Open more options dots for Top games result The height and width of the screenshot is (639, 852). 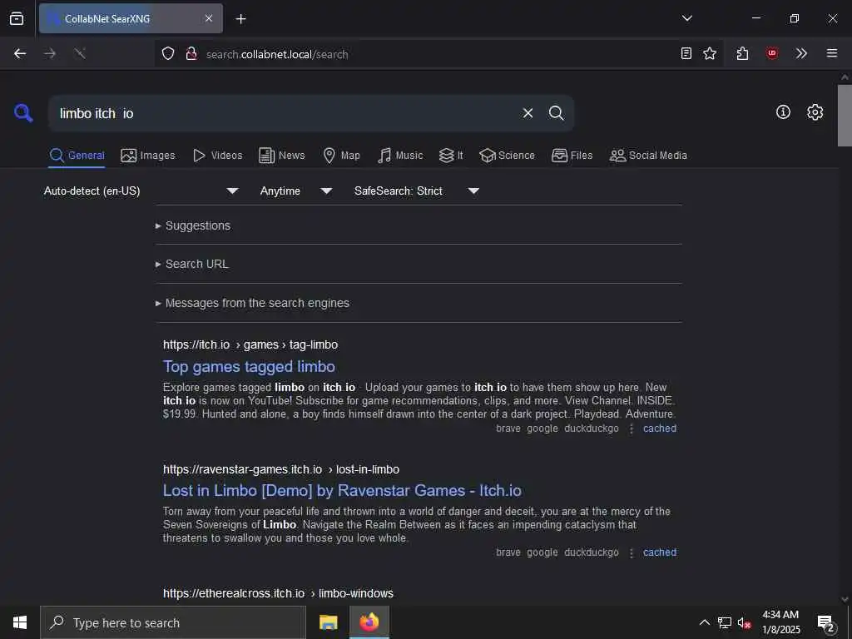pos(631,428)
